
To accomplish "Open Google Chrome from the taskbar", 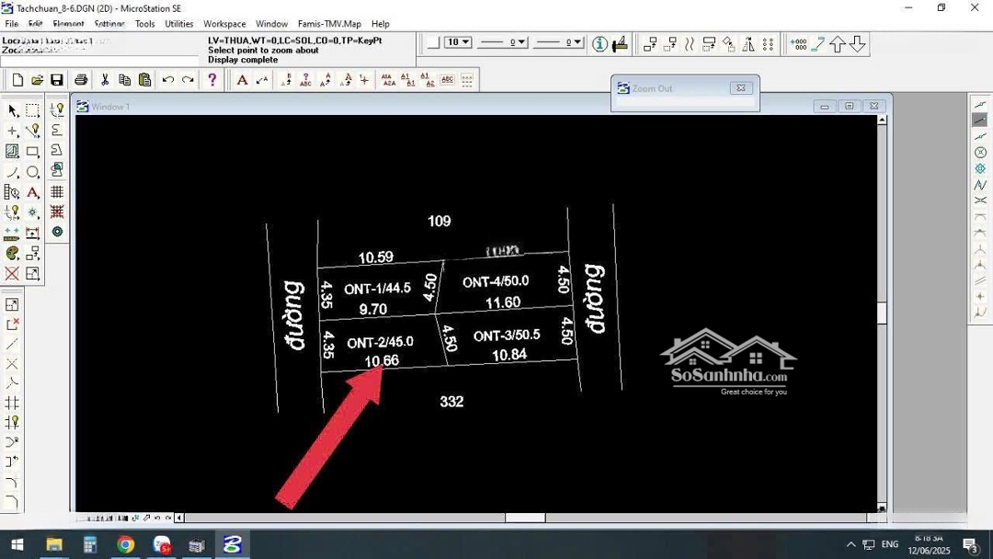I will click(x=125, y=545).
